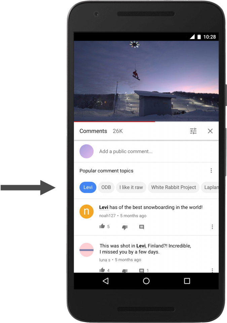The width and height of the screenshot is (227, 323).
Task: Tap the 10:28 clock in the status bar
Action: (x=210, y=37)
